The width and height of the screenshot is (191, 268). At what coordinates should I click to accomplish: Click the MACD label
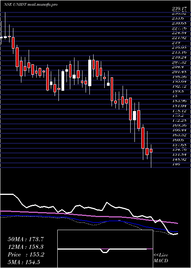[161, 261]
